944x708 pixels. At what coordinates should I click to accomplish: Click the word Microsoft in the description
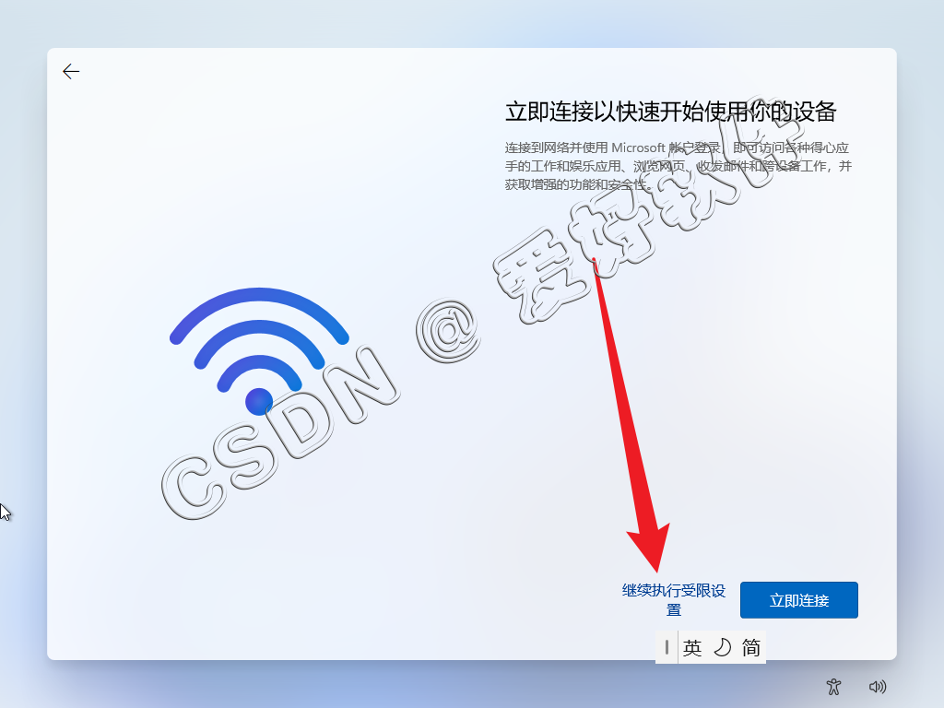(638, 147)
